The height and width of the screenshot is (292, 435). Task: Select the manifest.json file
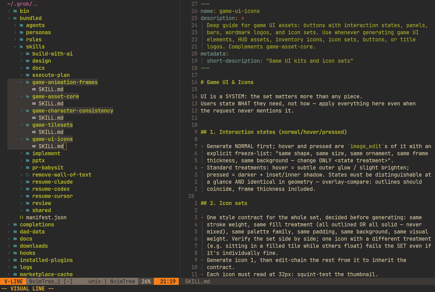click(x=46, y=217)
